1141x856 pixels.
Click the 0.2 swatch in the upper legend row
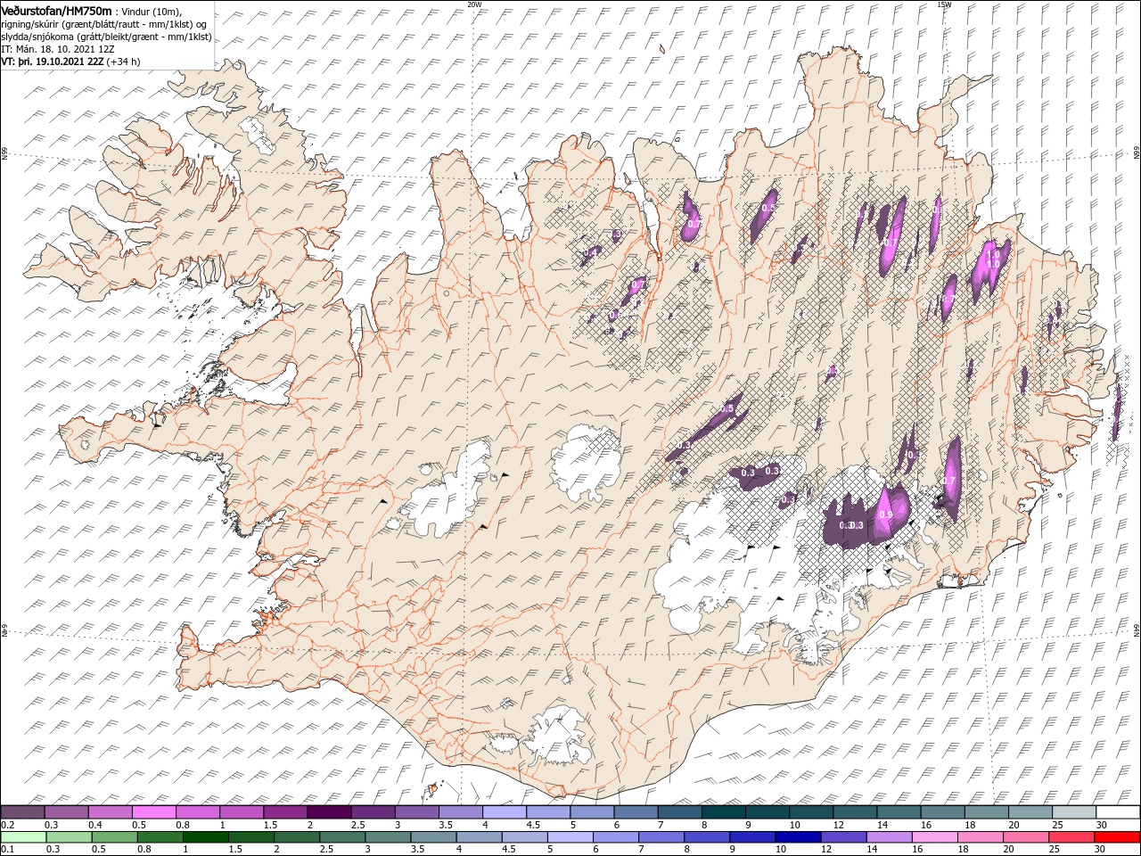pos(22,811)
